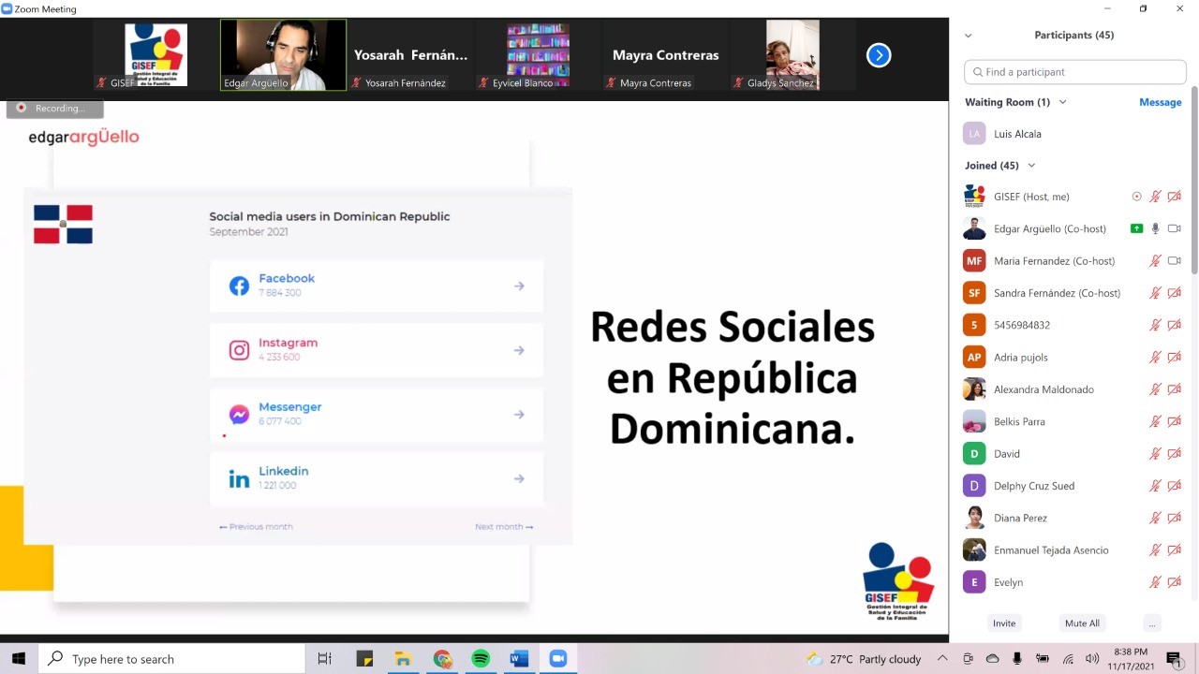Click David's video-off icon

(x=1175, y=454)
